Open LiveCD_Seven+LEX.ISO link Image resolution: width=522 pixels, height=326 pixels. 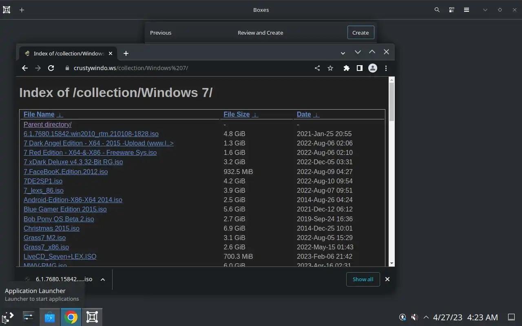coord(60,256)
